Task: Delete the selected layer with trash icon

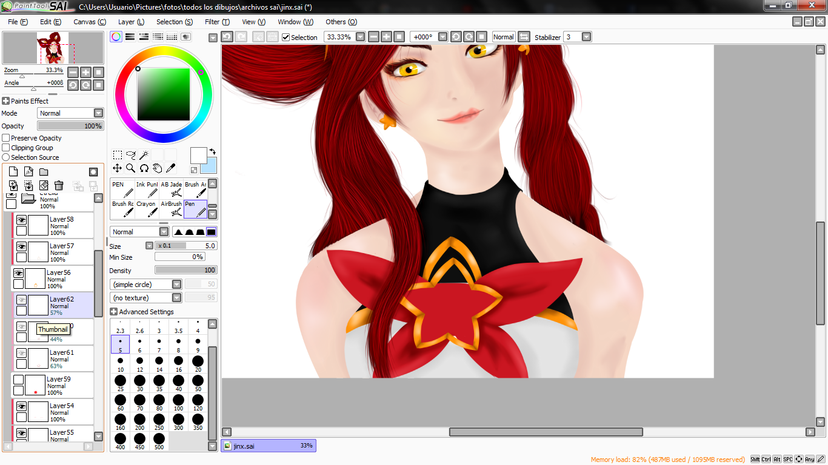Action: click(x=59, y=185)
